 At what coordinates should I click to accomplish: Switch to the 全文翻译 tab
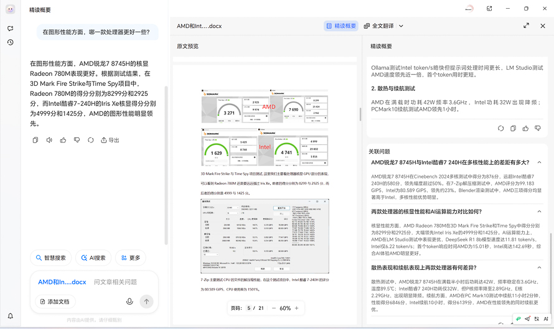pyautogui.click(x=378, y=25)
